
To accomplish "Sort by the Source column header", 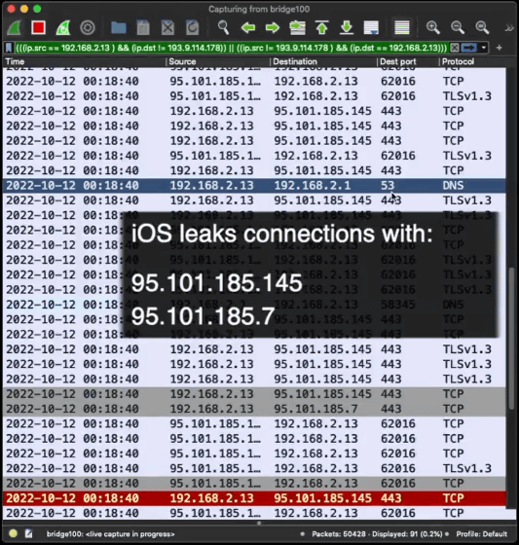I will (x=218, y=61).
